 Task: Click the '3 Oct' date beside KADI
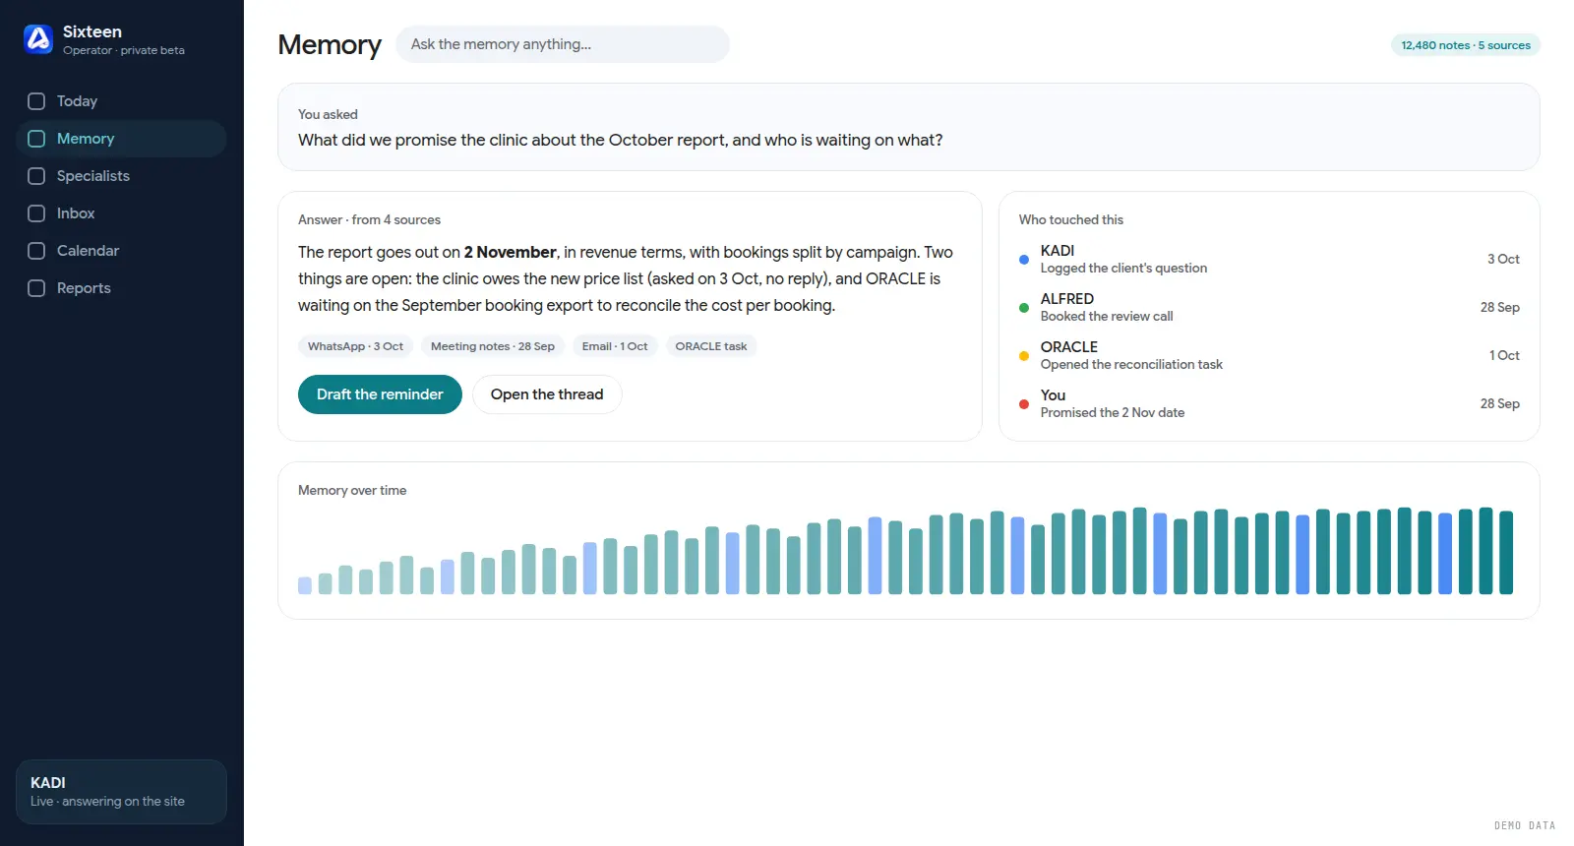click(1503, 259)
